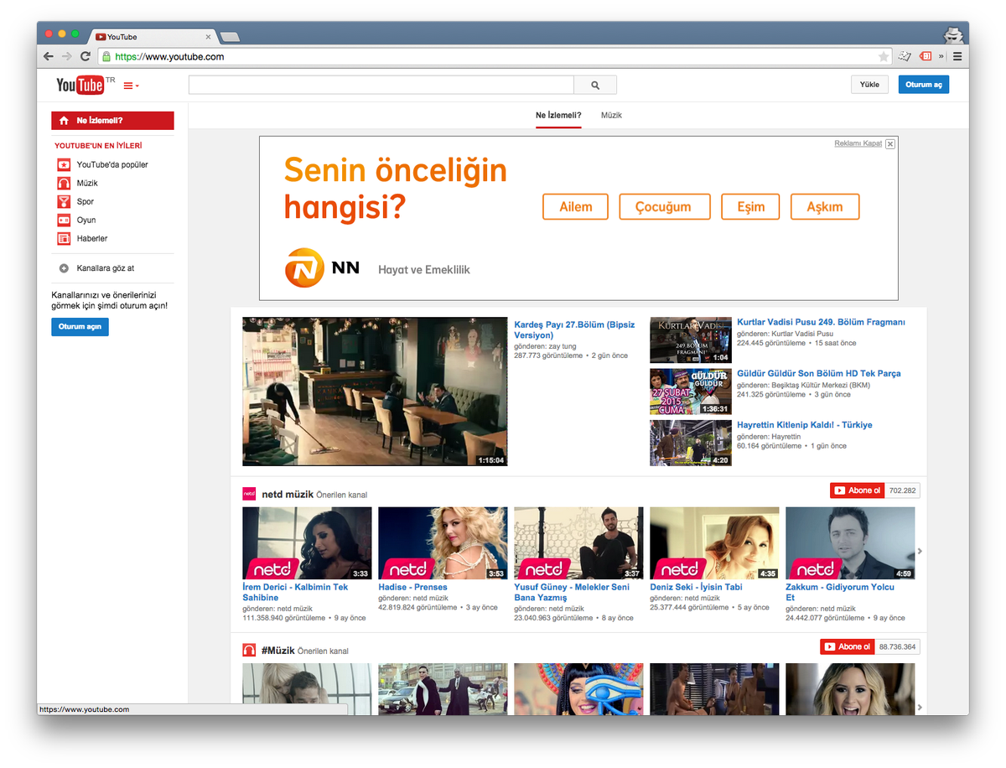Open the netd müzik channel name link
1006x768 pixels.
click(288, 495)
